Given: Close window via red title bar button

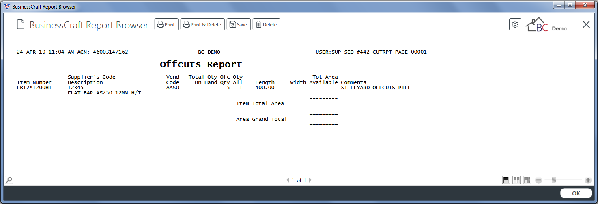Looking at the screenshot, I should point(585,5).
